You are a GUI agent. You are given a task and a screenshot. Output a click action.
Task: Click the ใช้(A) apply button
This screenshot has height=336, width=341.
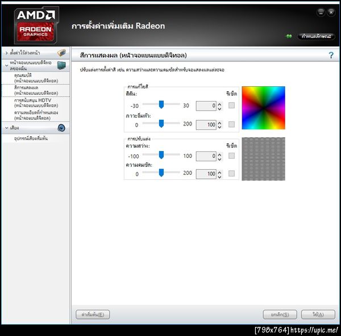[x=318, y=314]
